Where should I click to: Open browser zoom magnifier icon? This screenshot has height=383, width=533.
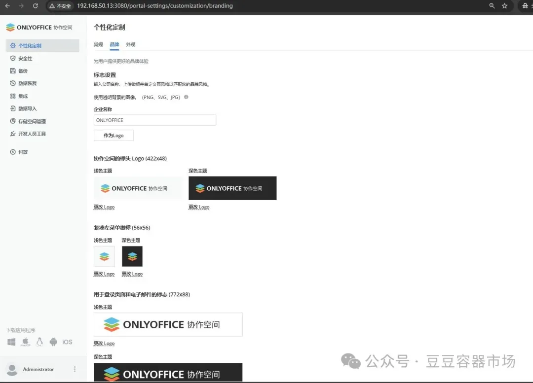492,6
